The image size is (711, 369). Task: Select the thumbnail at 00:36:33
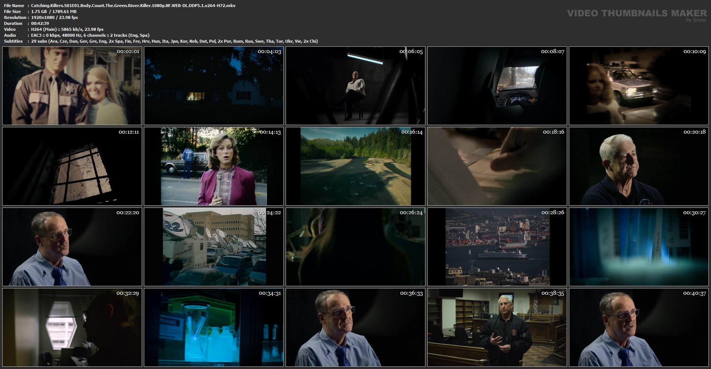pyautogui.click(x=355, y=327)
